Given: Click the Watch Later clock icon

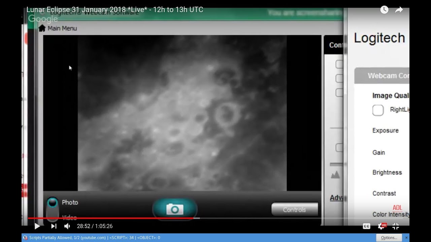Looking at the screenshot, I should pos(384,10).
